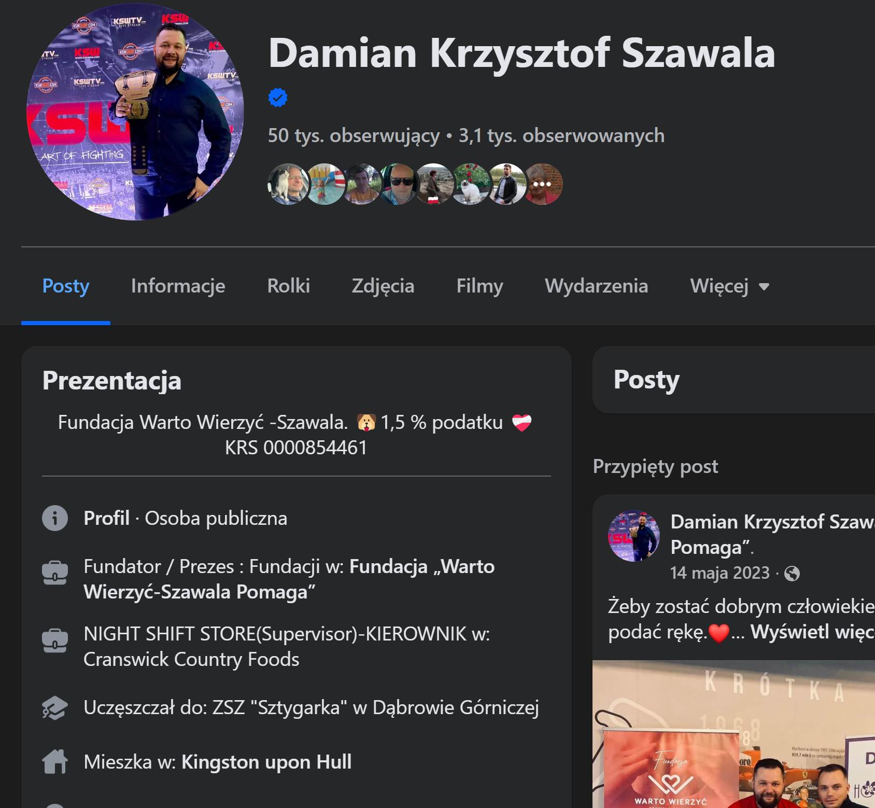Click the blue verified badge icon
This screenshot has width=875, height=808.
coord(278,97)
